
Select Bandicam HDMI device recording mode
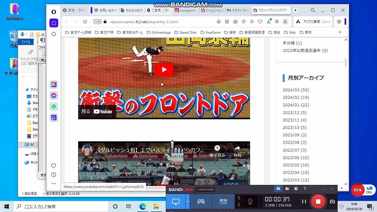pyautogui.click(x=223, y=202)
